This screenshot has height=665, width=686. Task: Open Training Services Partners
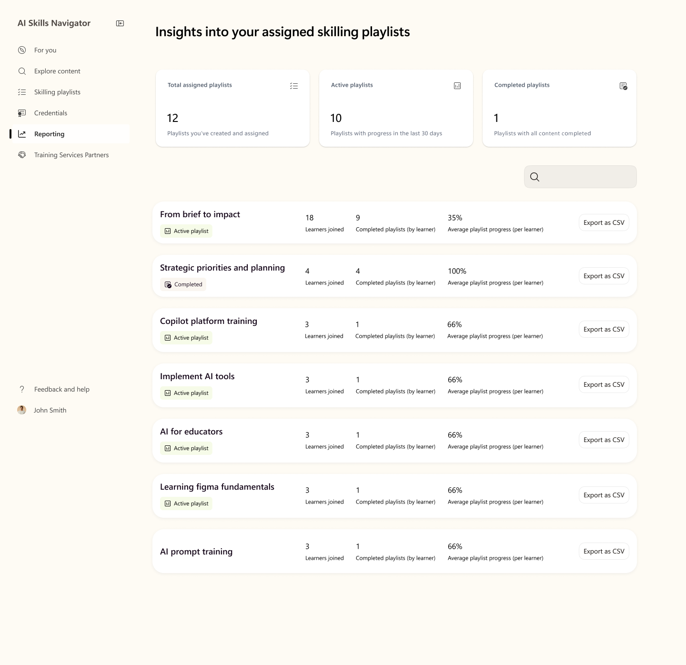coord(70,155)
